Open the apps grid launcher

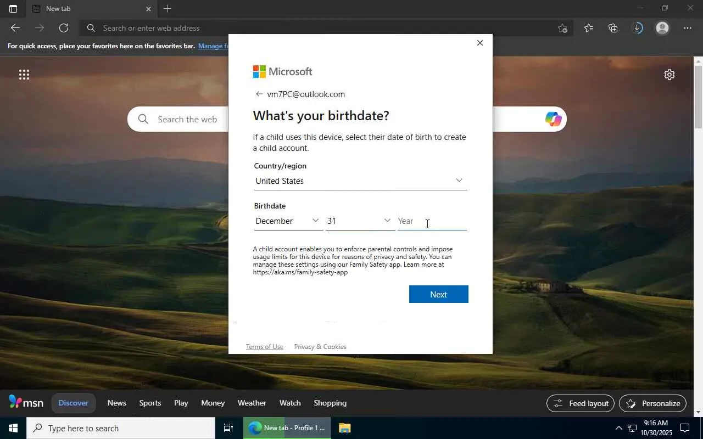tap(24, 75)
